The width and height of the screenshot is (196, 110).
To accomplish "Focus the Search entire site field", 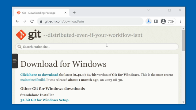I will tap(97, 47).
